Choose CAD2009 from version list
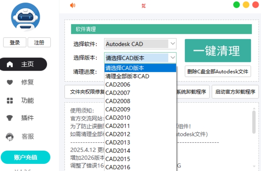This screenshot has height=171, width=261. coord(140,109)
